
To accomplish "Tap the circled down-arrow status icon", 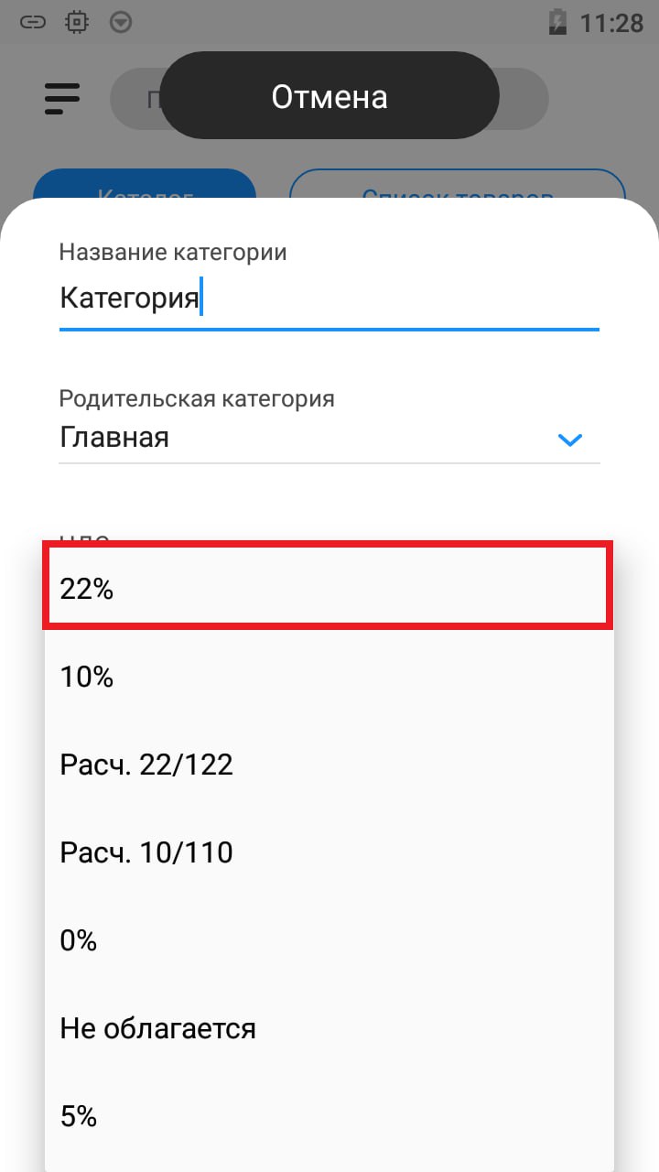I will (x=120, y=22).
